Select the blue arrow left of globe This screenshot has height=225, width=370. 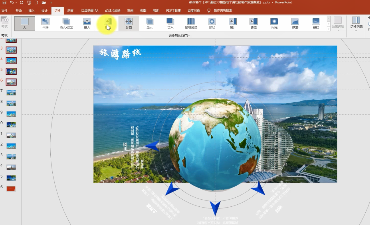pyautogui.click(x=152, y=146)
